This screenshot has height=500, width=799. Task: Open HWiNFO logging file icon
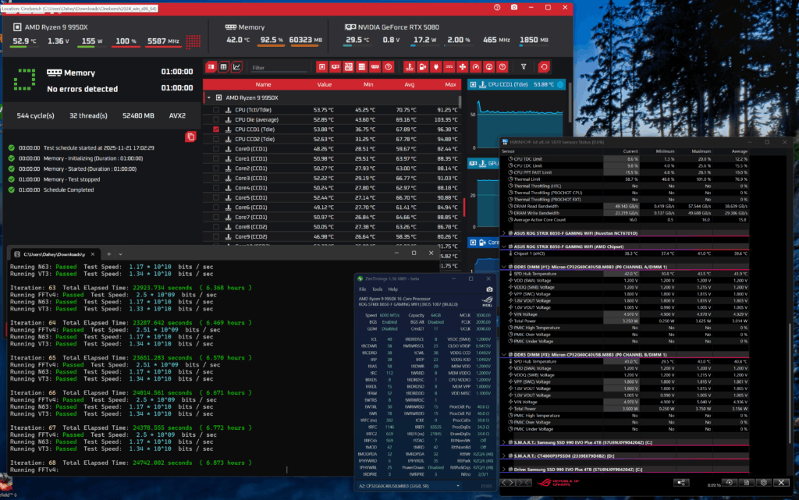(x=747, y=483)
